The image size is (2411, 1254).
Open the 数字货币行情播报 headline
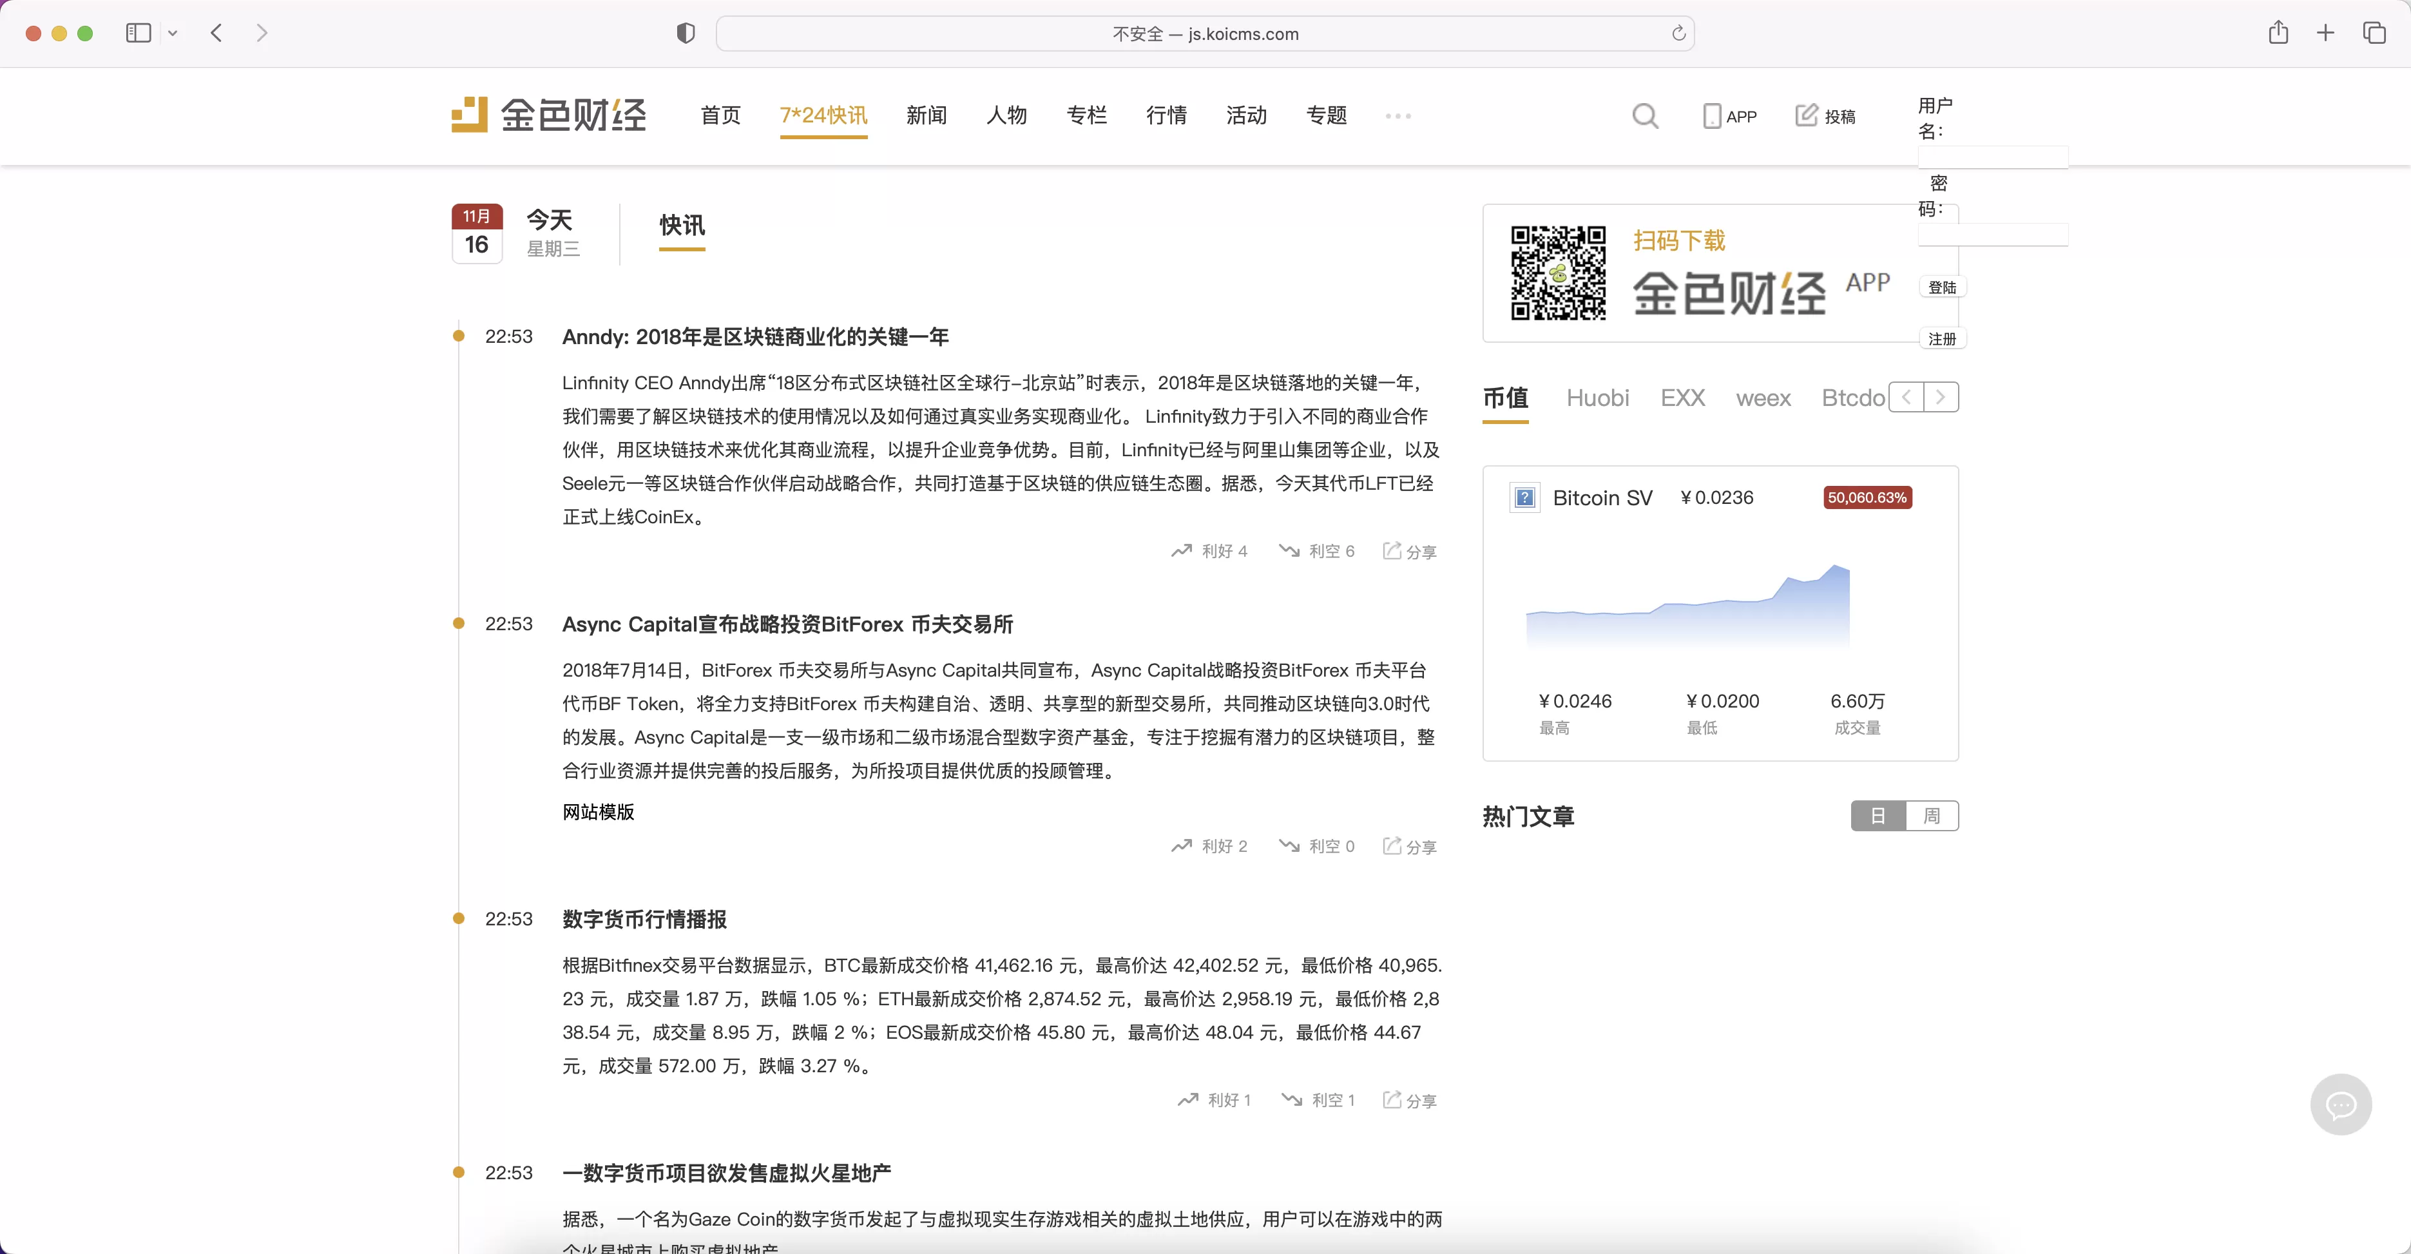click(644, 919)
